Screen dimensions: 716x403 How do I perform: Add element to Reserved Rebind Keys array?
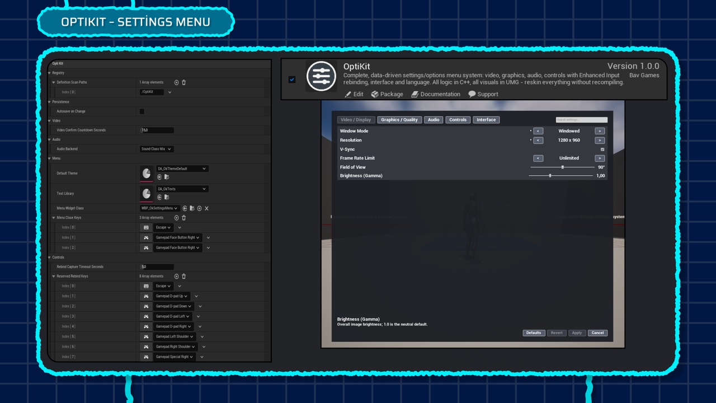point(177,277)
